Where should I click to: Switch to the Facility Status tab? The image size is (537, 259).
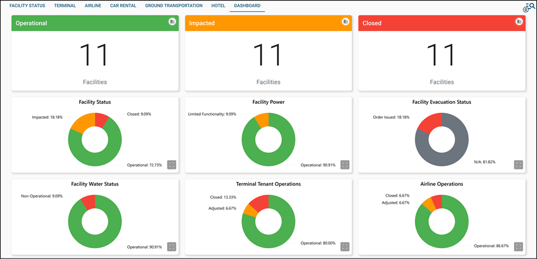(x=27, y=6)
